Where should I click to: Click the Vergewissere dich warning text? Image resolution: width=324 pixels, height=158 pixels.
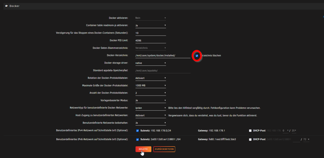point(213,115)
